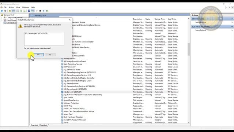Click the Pause Service toolbar icon
Viewport: 234px width, 132px height.
[x=44, y=11]
